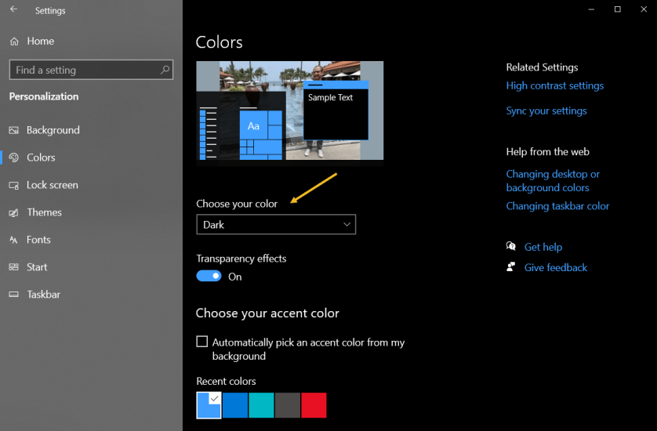
Task: Click Sync your settings link
Action: coord(546,110)
